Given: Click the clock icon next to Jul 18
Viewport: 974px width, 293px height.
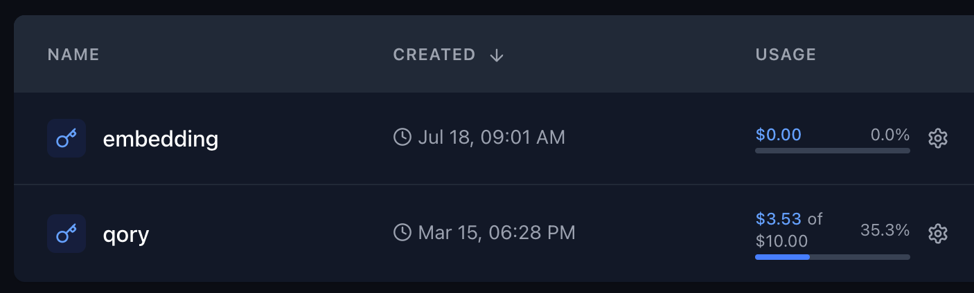Looking at the screenshot, I should pyautogui.click(x=402, y=137).
